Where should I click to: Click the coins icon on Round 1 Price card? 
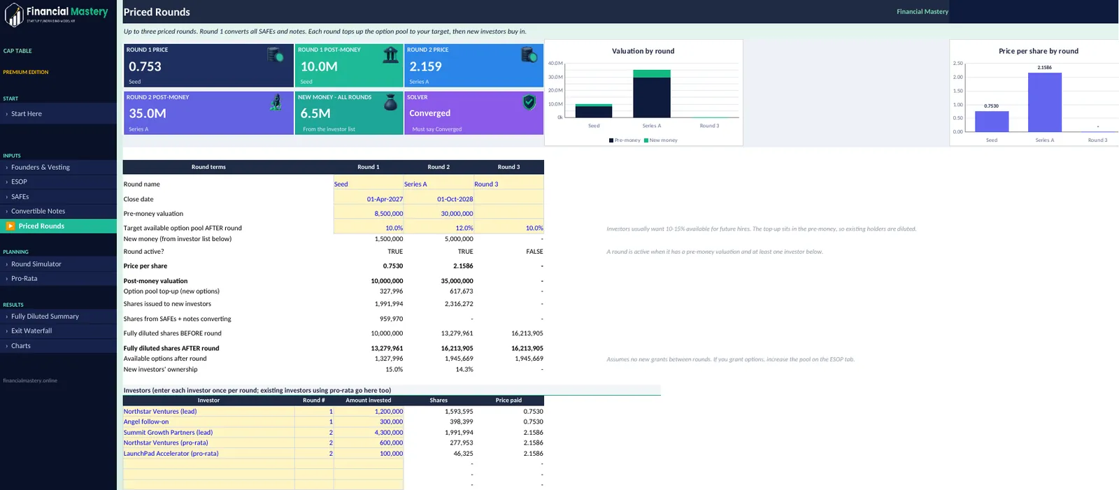tap(276, 54)
